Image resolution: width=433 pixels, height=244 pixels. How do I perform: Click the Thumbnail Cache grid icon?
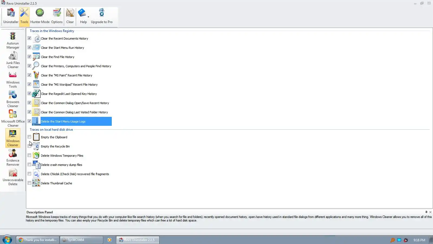click(x=36, y=183)
